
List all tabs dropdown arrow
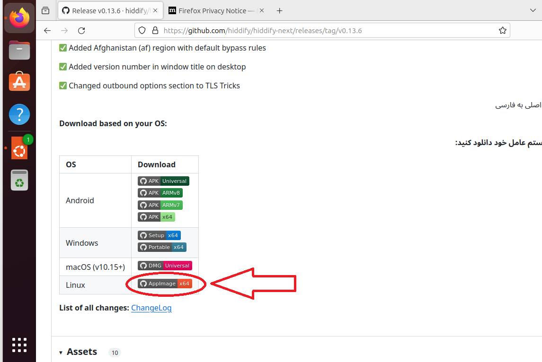pyautogui.click(x=533, y=11)
